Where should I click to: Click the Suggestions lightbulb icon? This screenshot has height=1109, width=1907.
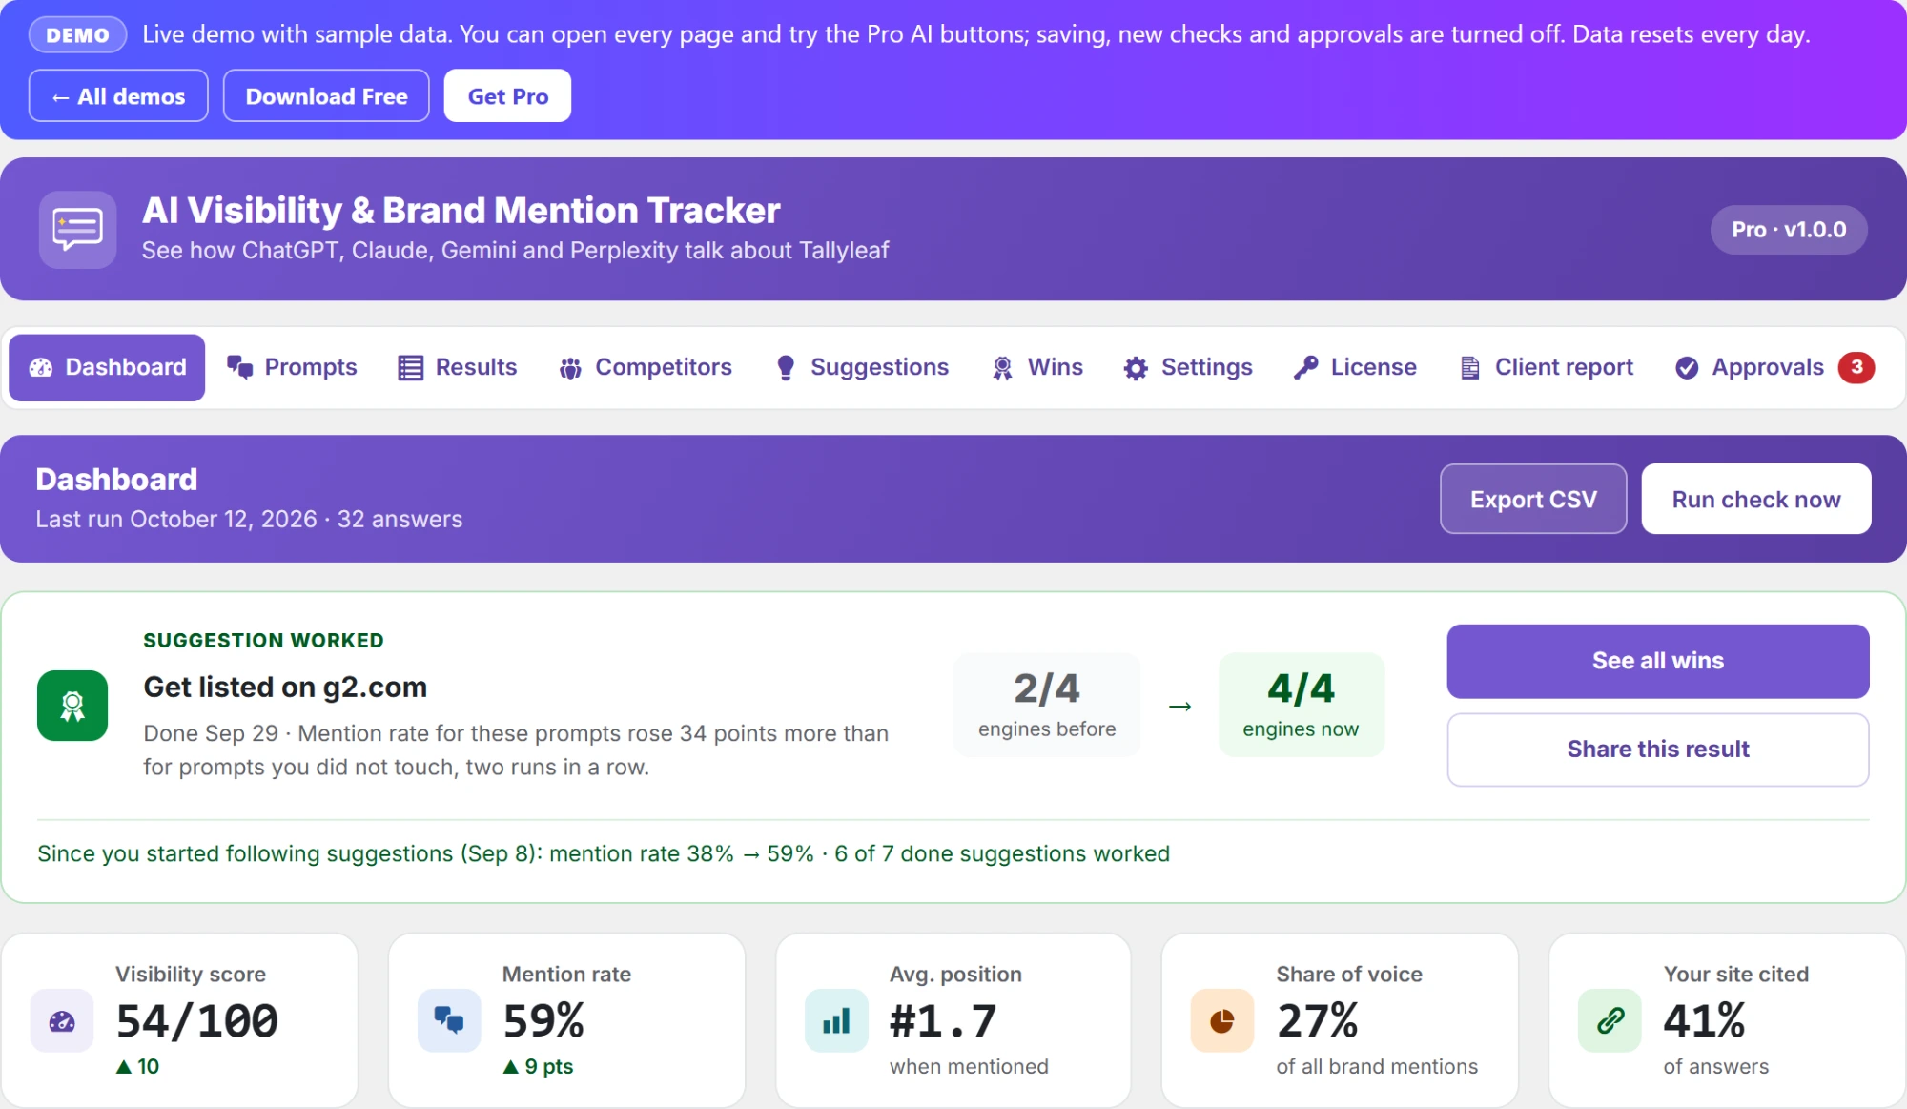(786, 368)
